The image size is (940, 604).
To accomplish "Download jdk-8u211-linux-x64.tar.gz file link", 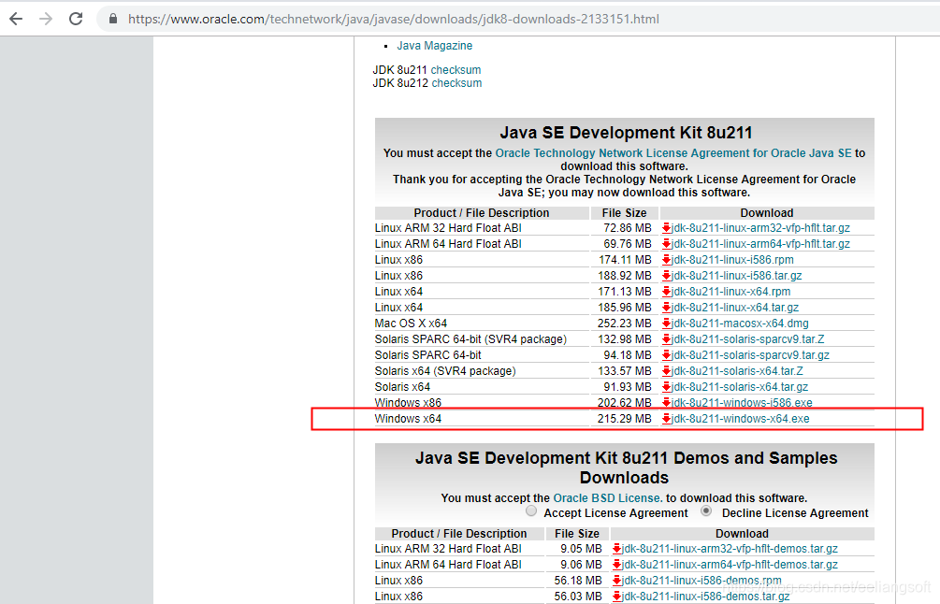I will click(x=735, y=308).
